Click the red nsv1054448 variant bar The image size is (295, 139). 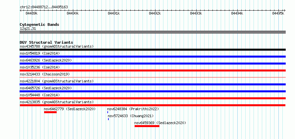pos(152,98)
